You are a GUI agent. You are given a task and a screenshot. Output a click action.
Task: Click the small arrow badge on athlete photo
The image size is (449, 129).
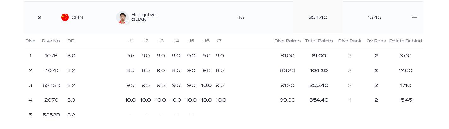click(x=127, y=21)
